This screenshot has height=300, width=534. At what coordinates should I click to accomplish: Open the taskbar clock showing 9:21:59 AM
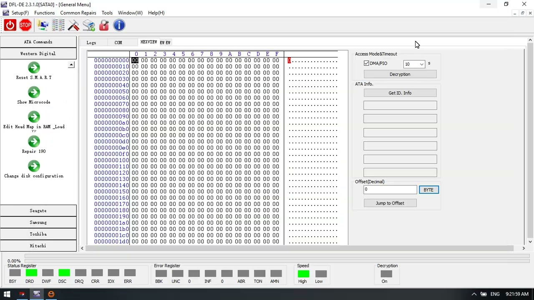(x=517, y=294)
